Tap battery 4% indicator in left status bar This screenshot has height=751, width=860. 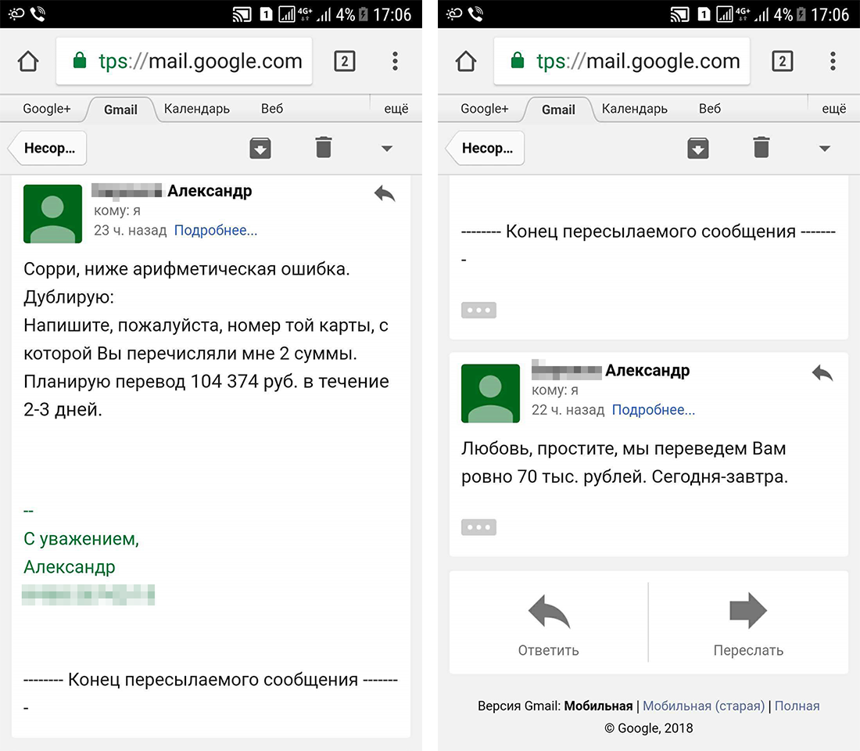tap(351, 14)
